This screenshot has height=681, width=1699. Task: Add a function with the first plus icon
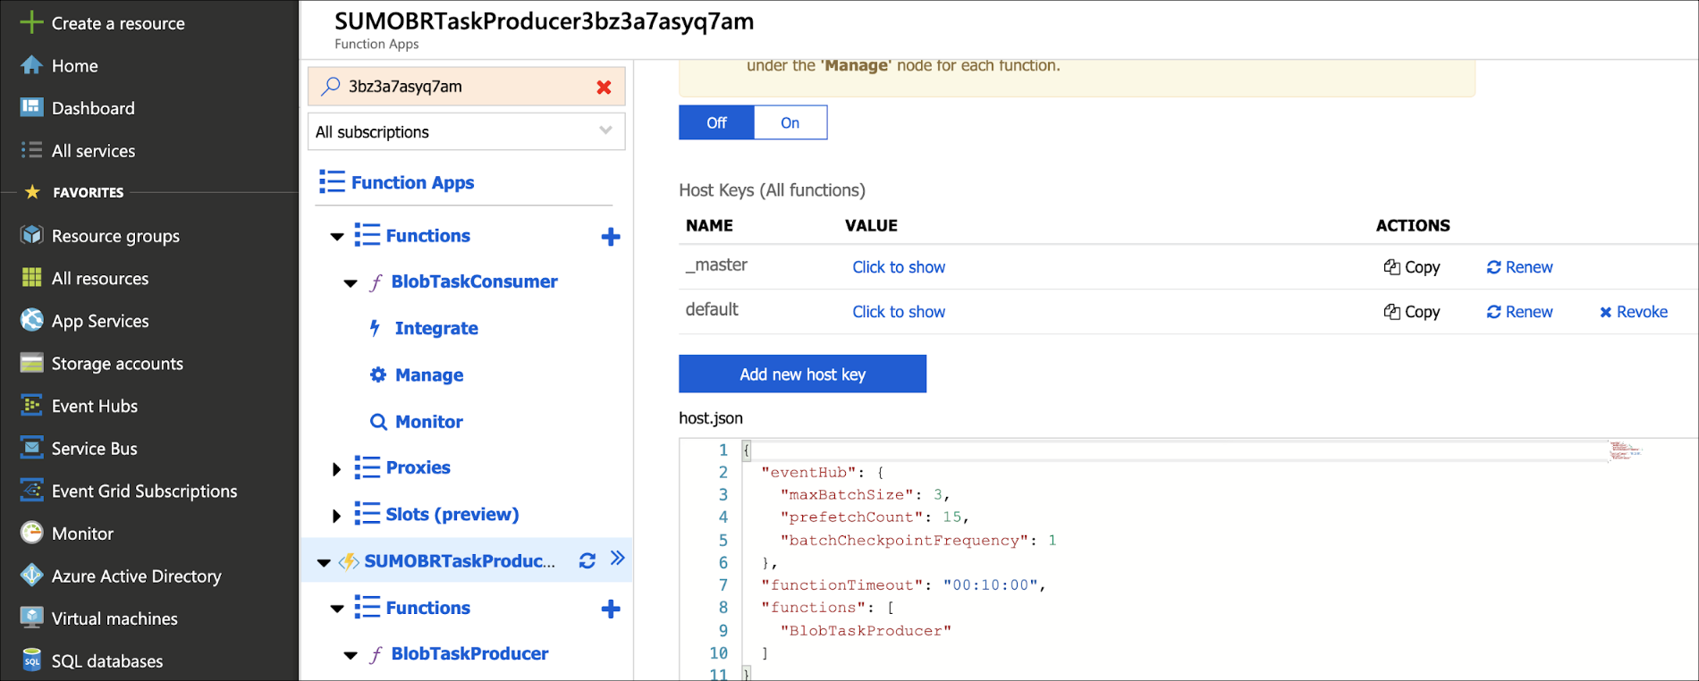coord(611,237)
